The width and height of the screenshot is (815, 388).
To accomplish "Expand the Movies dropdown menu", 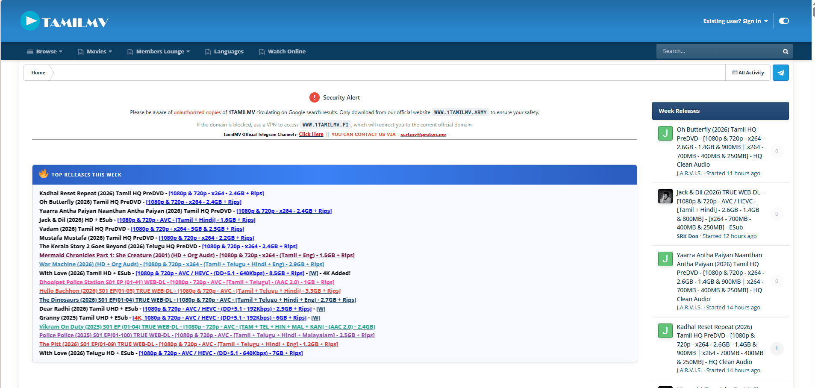I will pyautogui.click(x=95, y=52).
